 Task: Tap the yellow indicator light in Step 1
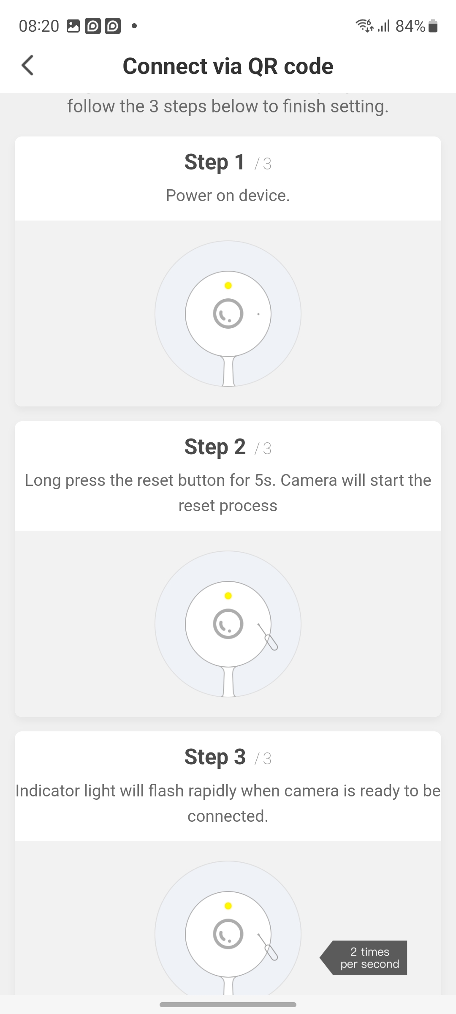[228, 286]
